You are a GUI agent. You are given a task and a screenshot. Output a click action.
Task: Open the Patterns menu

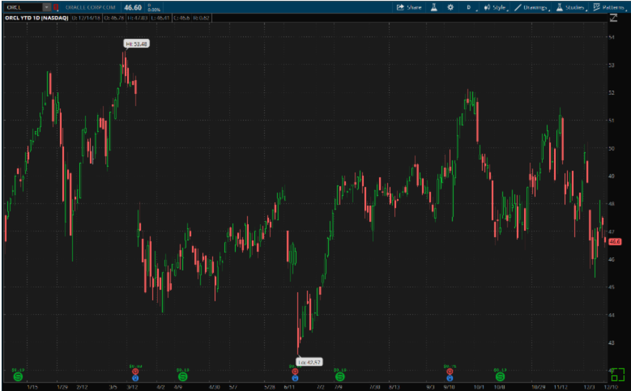(x=609, y=7)
